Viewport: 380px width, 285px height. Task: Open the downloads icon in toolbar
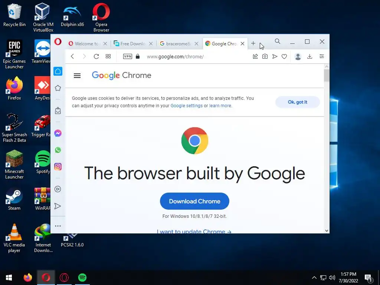309,56
